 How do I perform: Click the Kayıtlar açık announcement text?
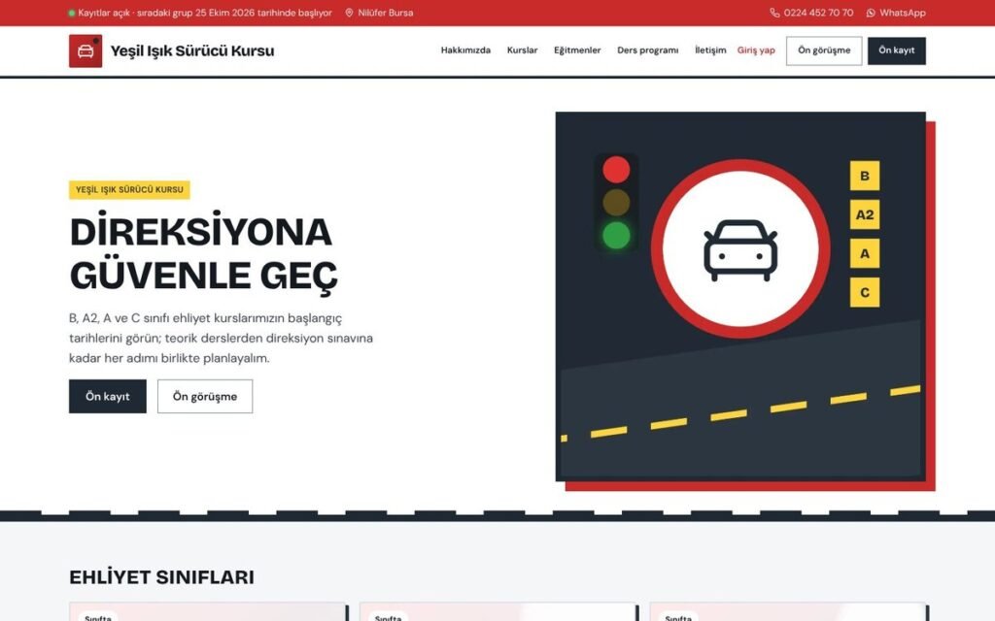coord(205,13)
